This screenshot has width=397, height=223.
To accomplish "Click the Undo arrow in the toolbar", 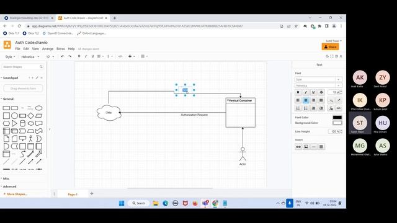I will (62, 56).
